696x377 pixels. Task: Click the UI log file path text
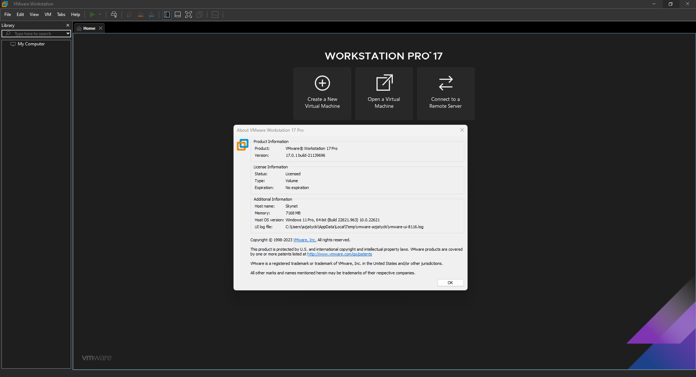[x=354, y=227]
